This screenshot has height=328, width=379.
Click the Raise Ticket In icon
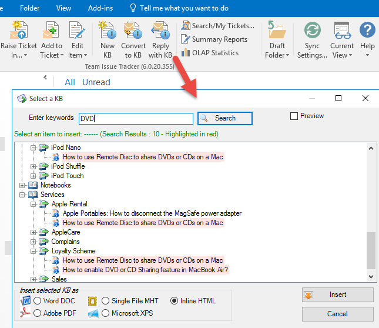pyautogui.click(x=19, y=30)
